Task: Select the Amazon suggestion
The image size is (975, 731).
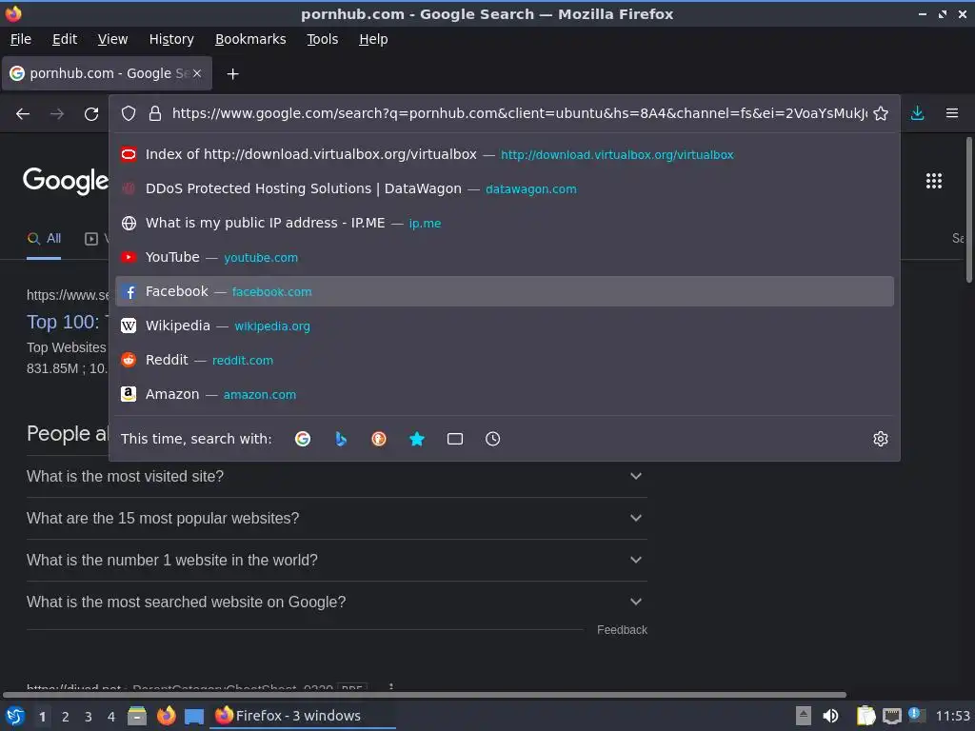Action: point(505,394)
